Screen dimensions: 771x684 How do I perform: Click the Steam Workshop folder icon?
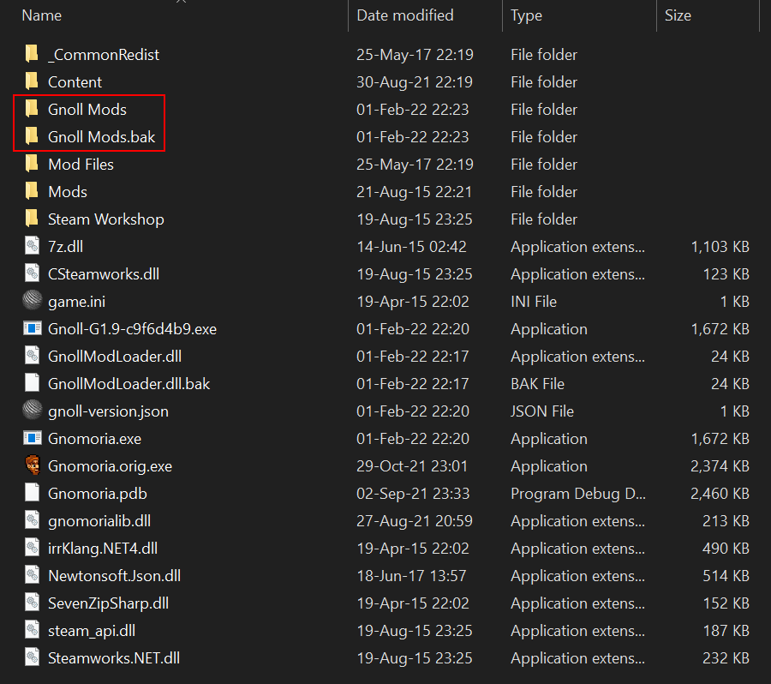[x=32, y=219]
